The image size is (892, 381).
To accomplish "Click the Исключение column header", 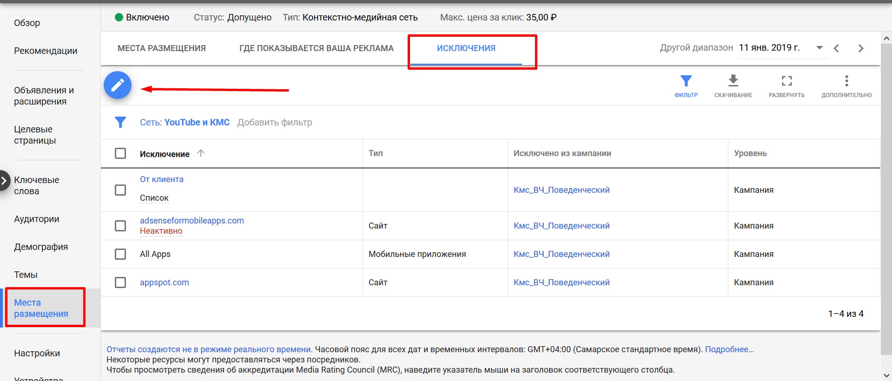I will pyautogui.click(x=165, y=154).
